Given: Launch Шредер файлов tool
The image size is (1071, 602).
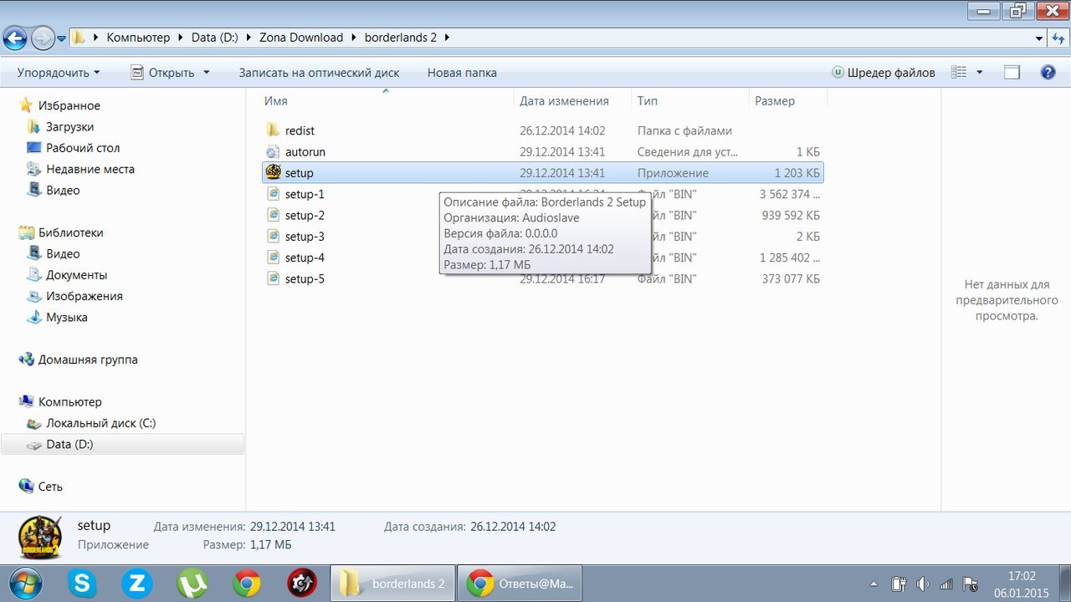Looking at the screenshot, I should pos(884,73).
